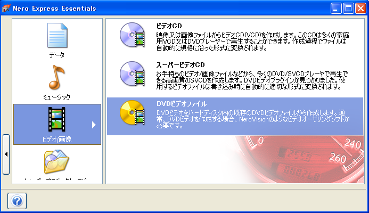Open help with the question mark button
Viewport: 369px width, 213px height.
(x=17, y=200)
